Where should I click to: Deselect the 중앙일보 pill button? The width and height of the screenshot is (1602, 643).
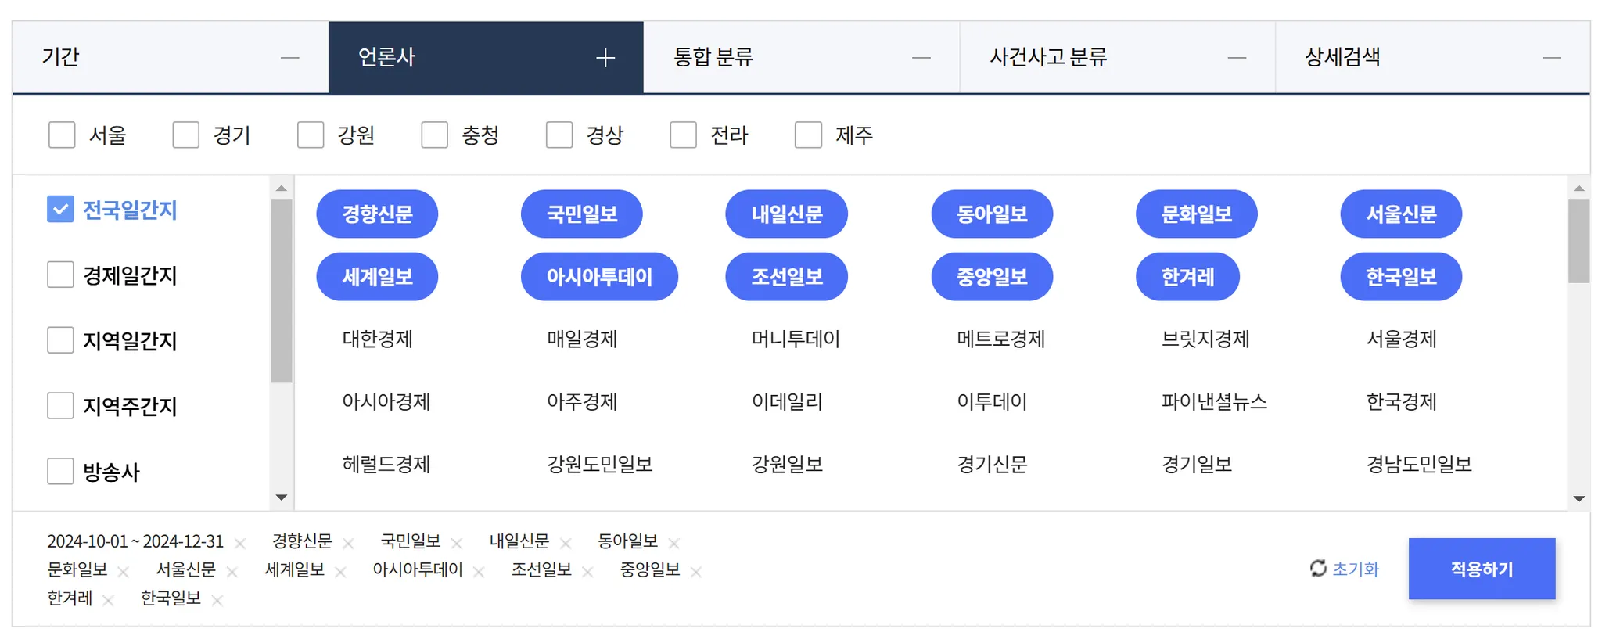[x=992, y=276]
